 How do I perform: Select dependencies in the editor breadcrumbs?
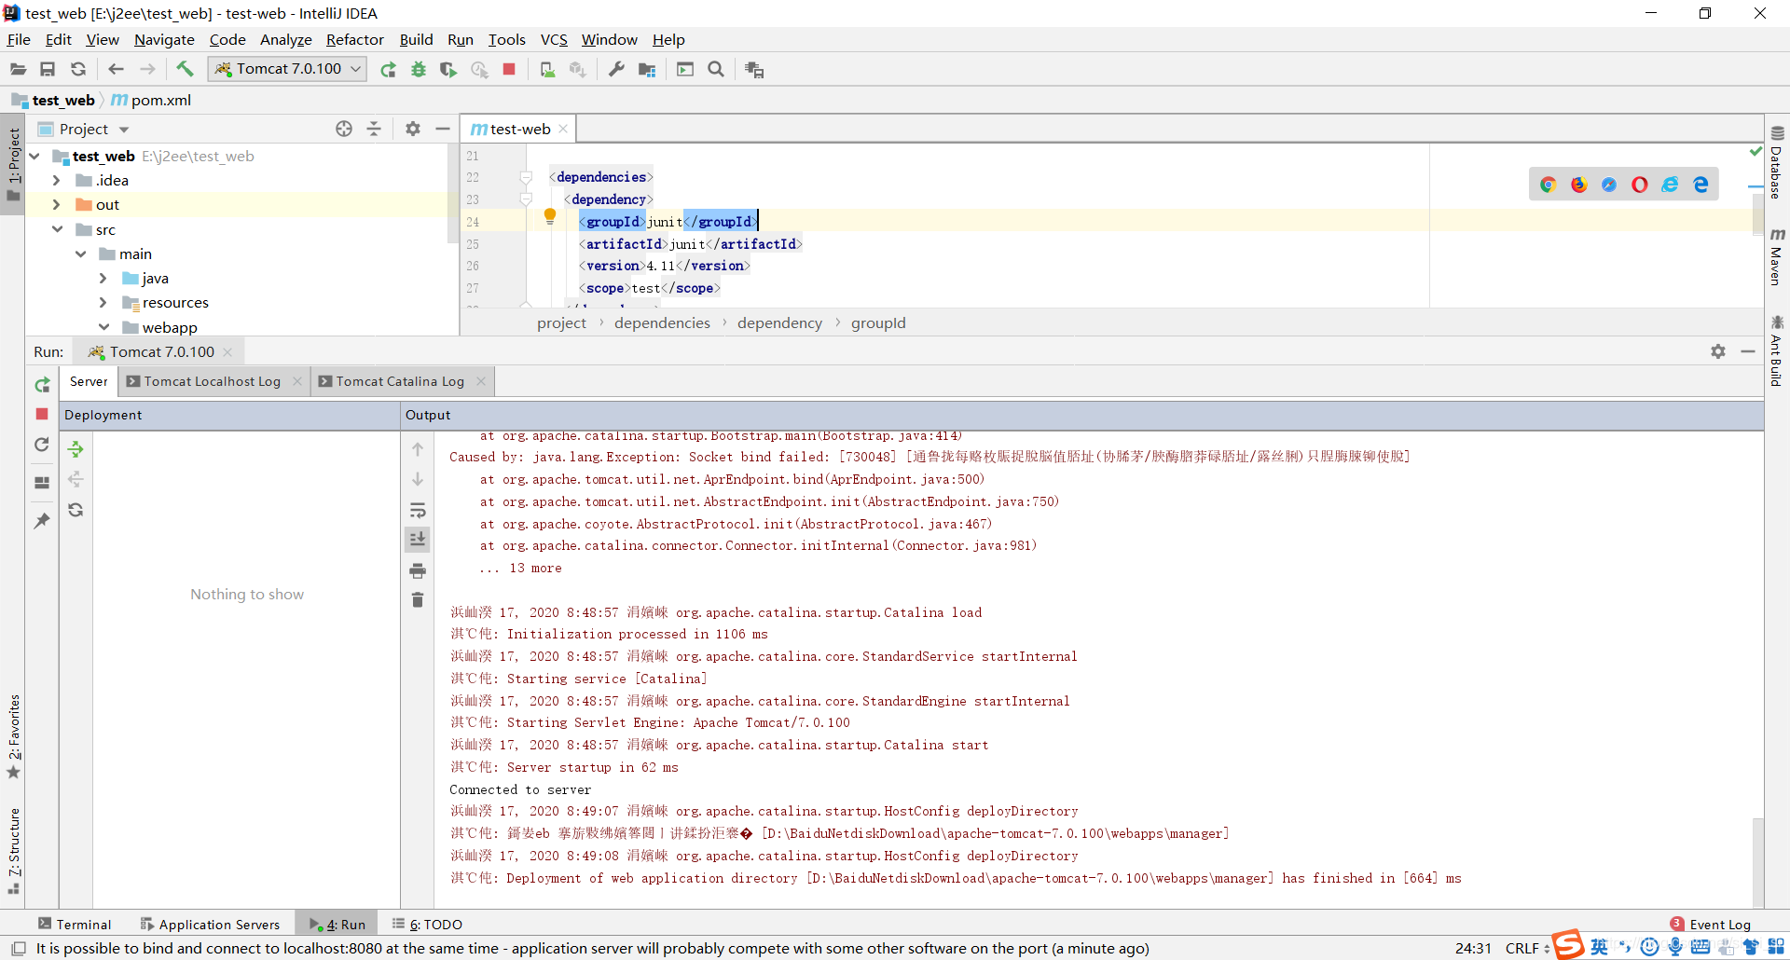click(x=661, y=322)
